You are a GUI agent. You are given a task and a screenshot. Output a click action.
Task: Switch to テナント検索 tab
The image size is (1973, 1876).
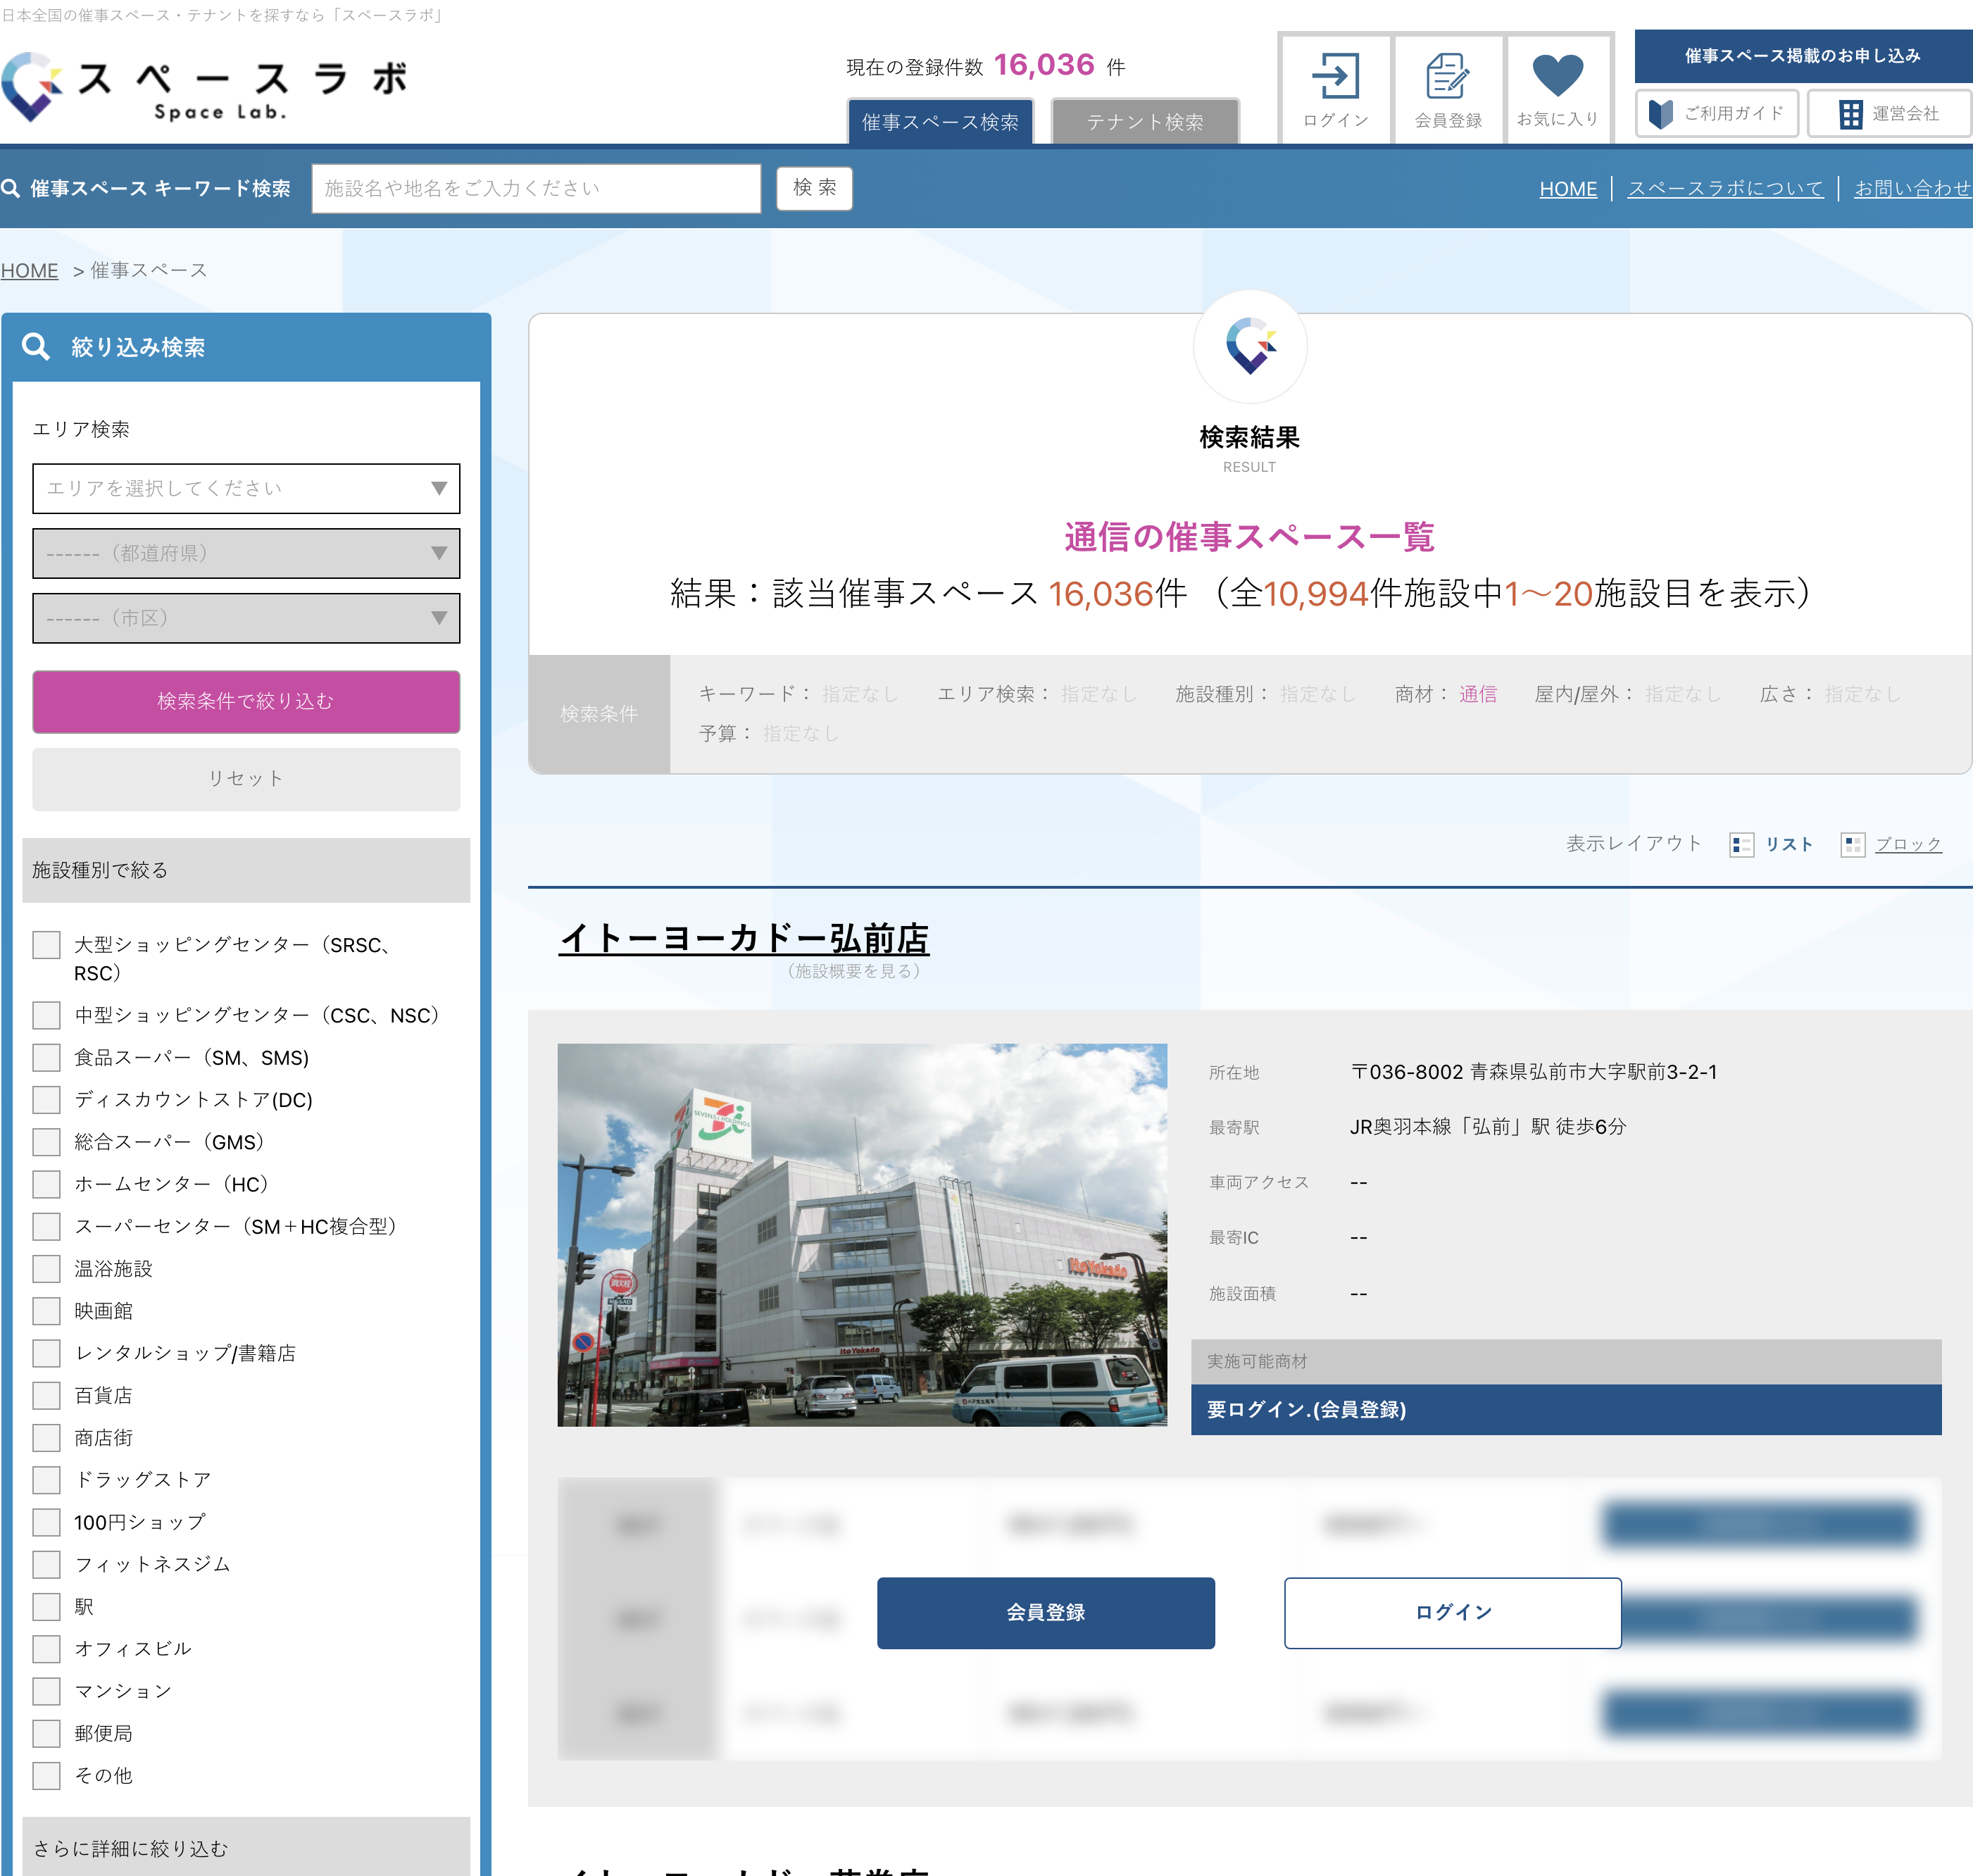[x=1145, y=122]
